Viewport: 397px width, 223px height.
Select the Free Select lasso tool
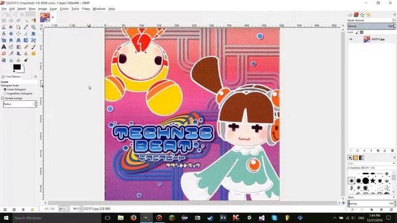pyautogui.click(x=19, y=20)
